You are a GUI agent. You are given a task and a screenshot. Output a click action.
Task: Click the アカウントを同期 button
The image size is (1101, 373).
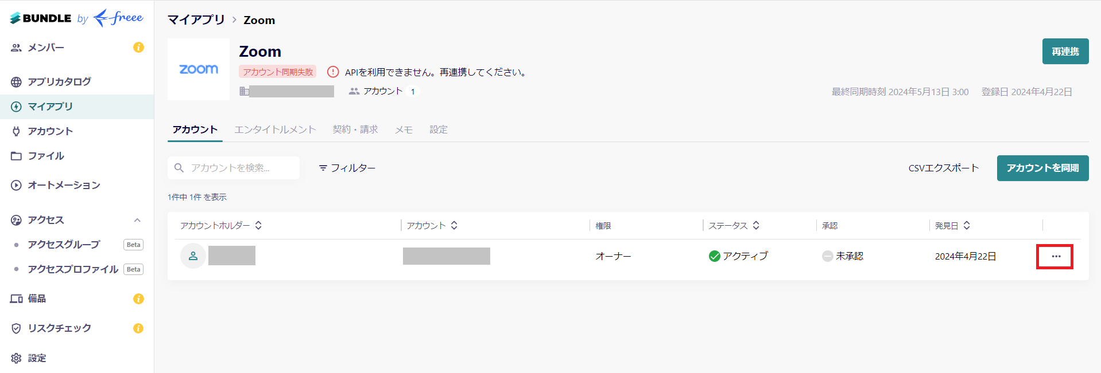[x=1042, y=168]
